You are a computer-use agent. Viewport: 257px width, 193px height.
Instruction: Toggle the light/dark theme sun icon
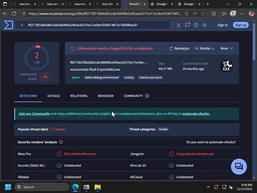[205, 25]
